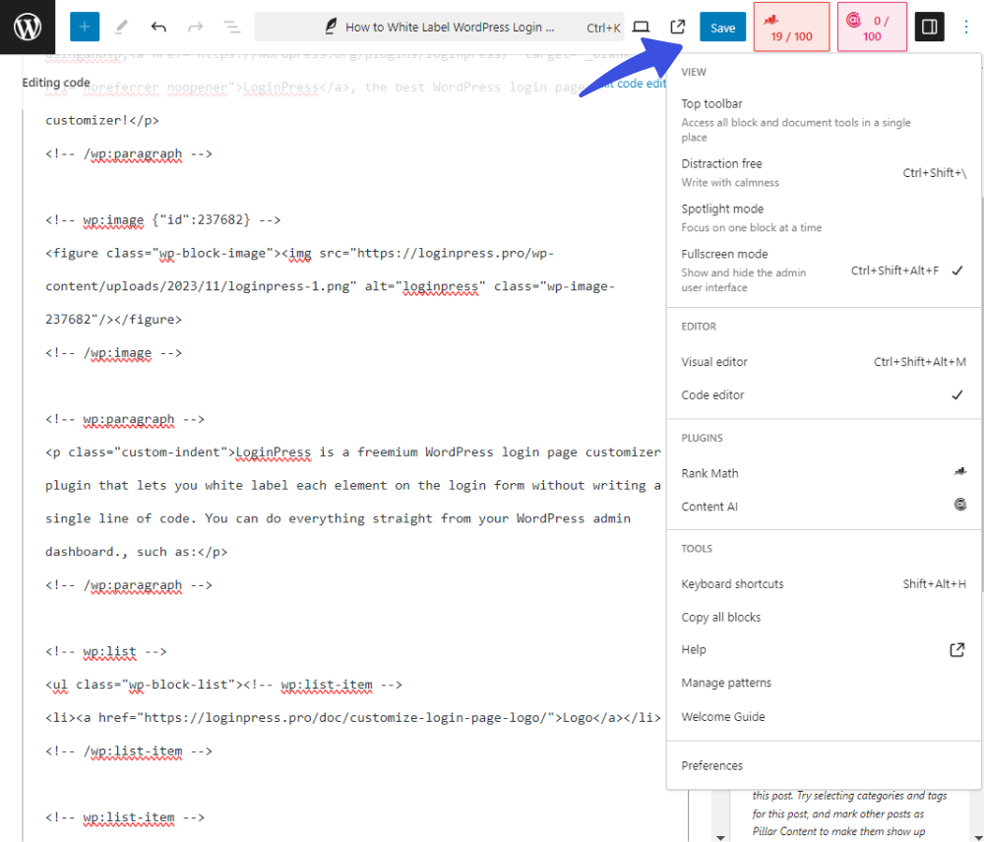Viewport: 984px width, 842px height.
Task: Click the Help external link icon
Action: click(x=957, y=650)
